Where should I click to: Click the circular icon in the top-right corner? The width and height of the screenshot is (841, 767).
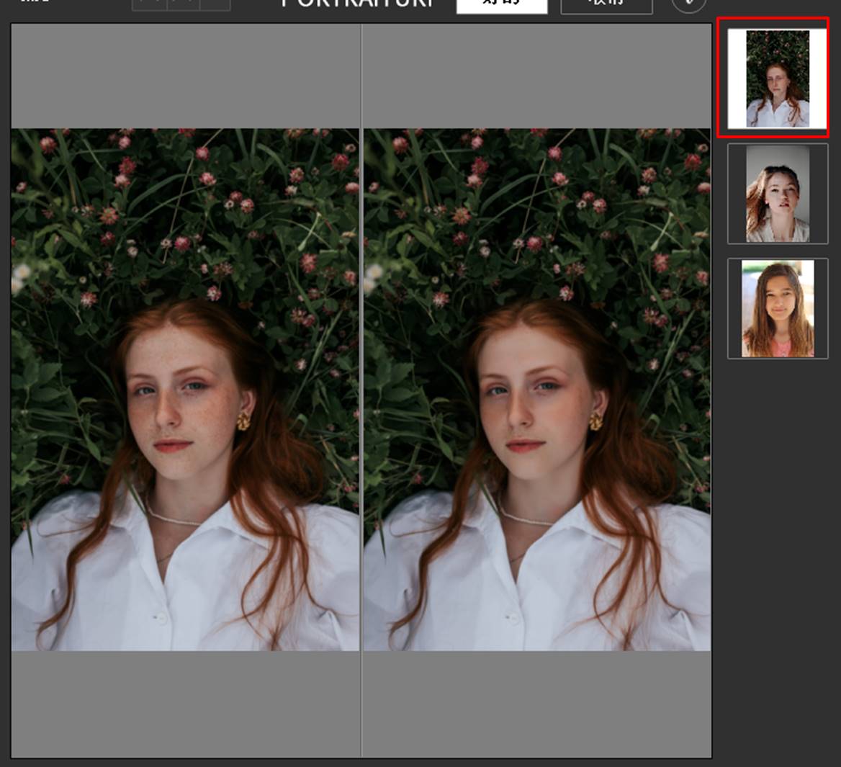coord(688,4)
